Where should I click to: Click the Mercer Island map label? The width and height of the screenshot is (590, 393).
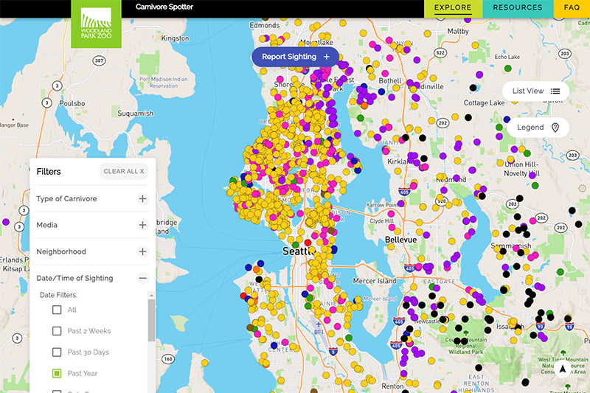tap(375, 281)
